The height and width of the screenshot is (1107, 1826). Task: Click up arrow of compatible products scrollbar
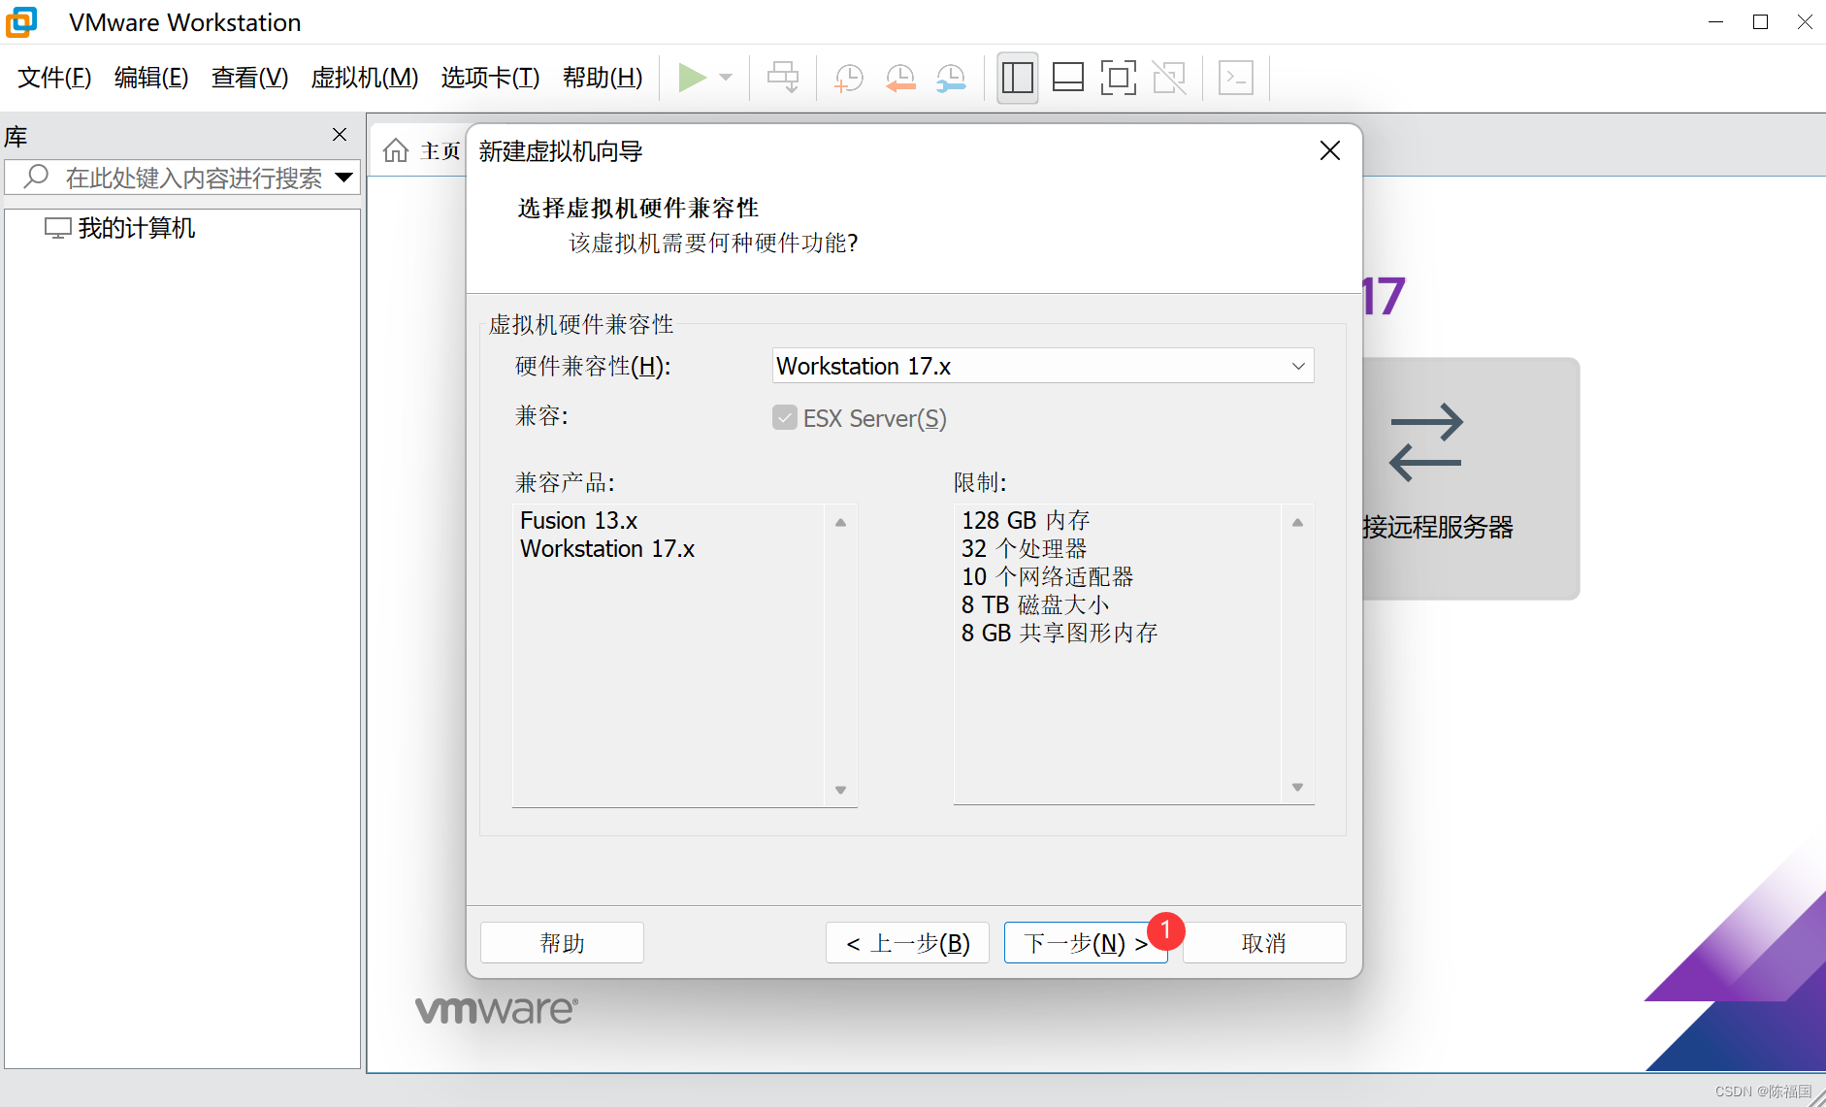pos(841,522)
